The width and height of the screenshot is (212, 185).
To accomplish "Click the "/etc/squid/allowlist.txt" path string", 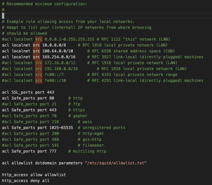I will point(116,163).
